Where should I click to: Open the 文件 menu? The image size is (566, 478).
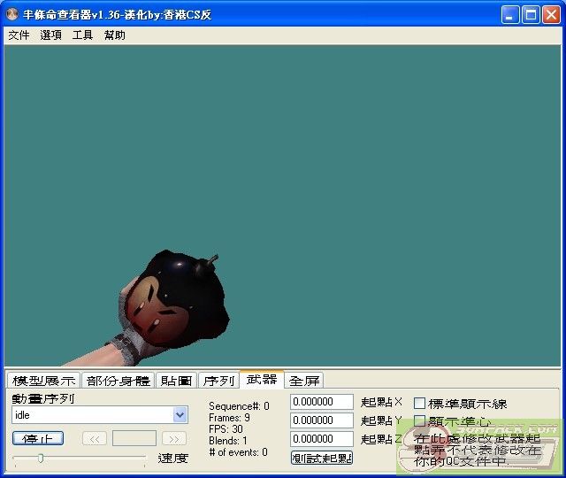pos(19,35)
